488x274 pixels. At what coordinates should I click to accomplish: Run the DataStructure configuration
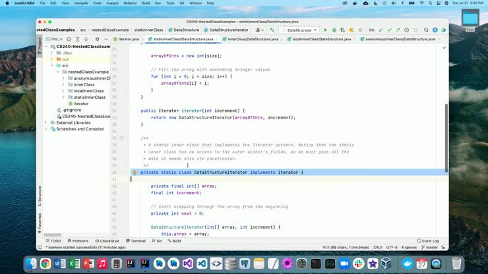pos(326,30)
